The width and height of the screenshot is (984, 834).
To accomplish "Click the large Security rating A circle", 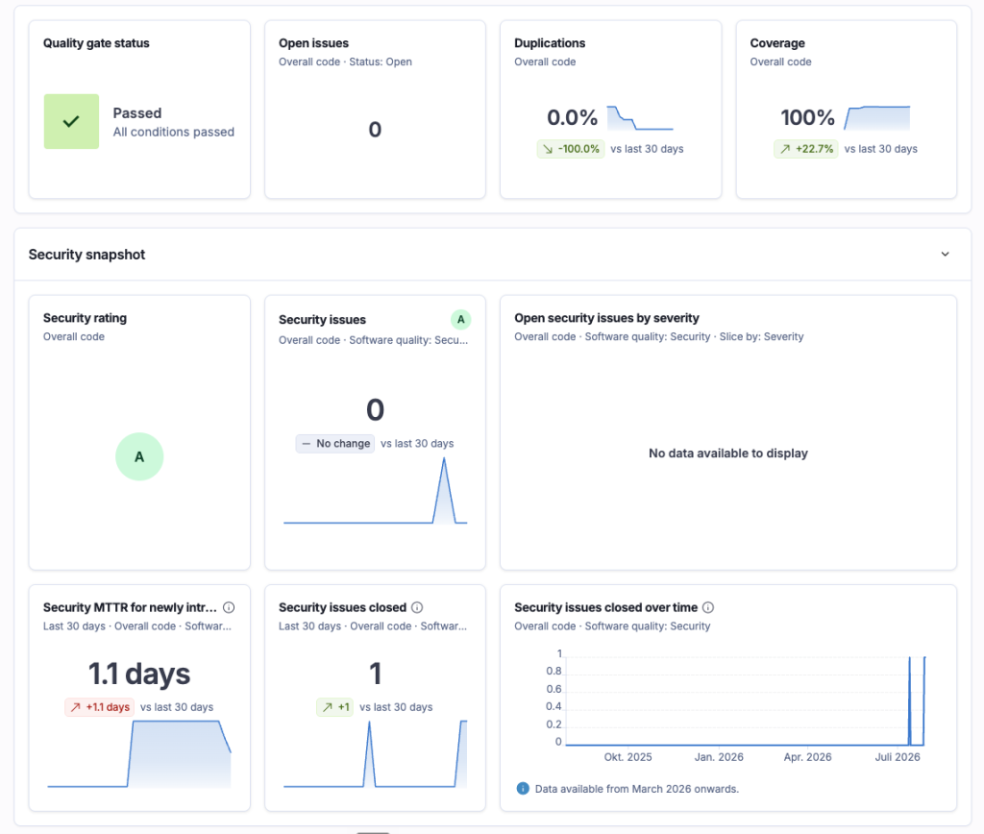I will (139, 456).
